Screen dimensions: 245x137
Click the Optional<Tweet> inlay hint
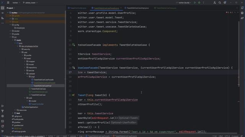128,118
